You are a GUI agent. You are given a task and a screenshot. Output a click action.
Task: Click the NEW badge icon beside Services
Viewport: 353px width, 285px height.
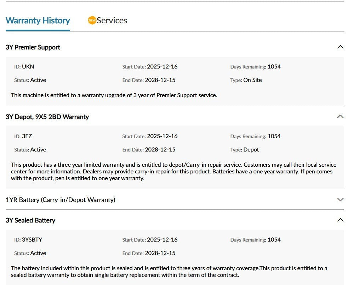(92, 20)
